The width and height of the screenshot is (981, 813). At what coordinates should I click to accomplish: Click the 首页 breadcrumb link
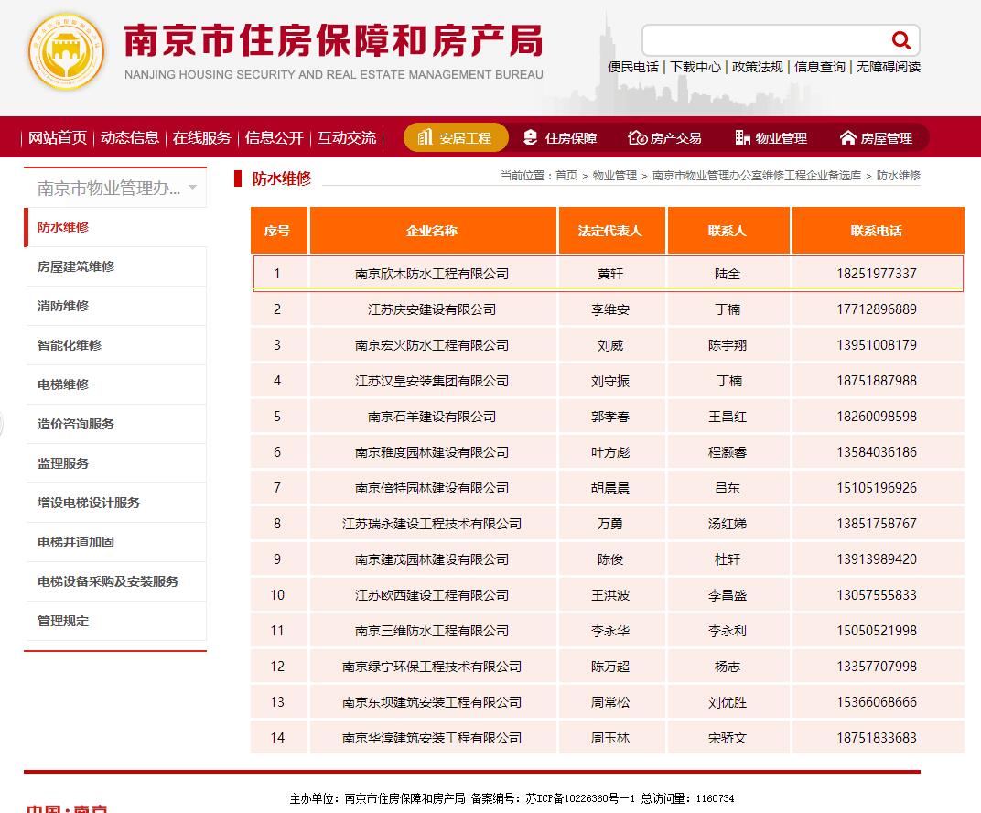pos(566,176)
